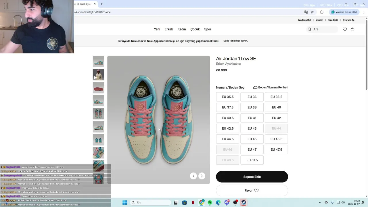Click the Favori button
This screenshot has width=368, height=207.
point(252,191)
